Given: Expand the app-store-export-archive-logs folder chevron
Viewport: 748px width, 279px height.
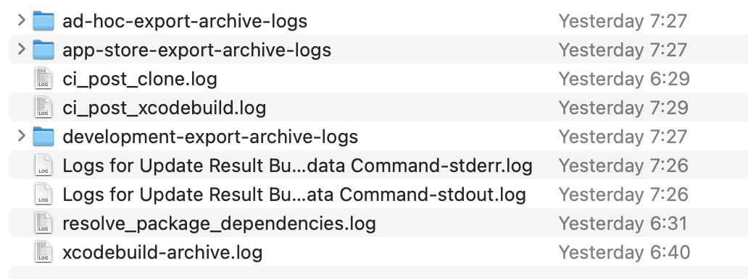Looking at the screenshot, I should (21, 50).
